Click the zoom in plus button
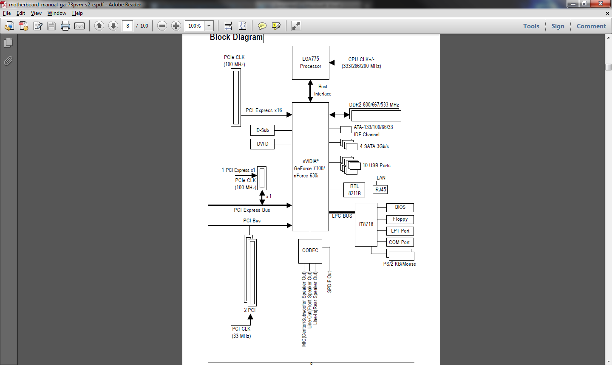612x365 pixels. pos(176,26)
